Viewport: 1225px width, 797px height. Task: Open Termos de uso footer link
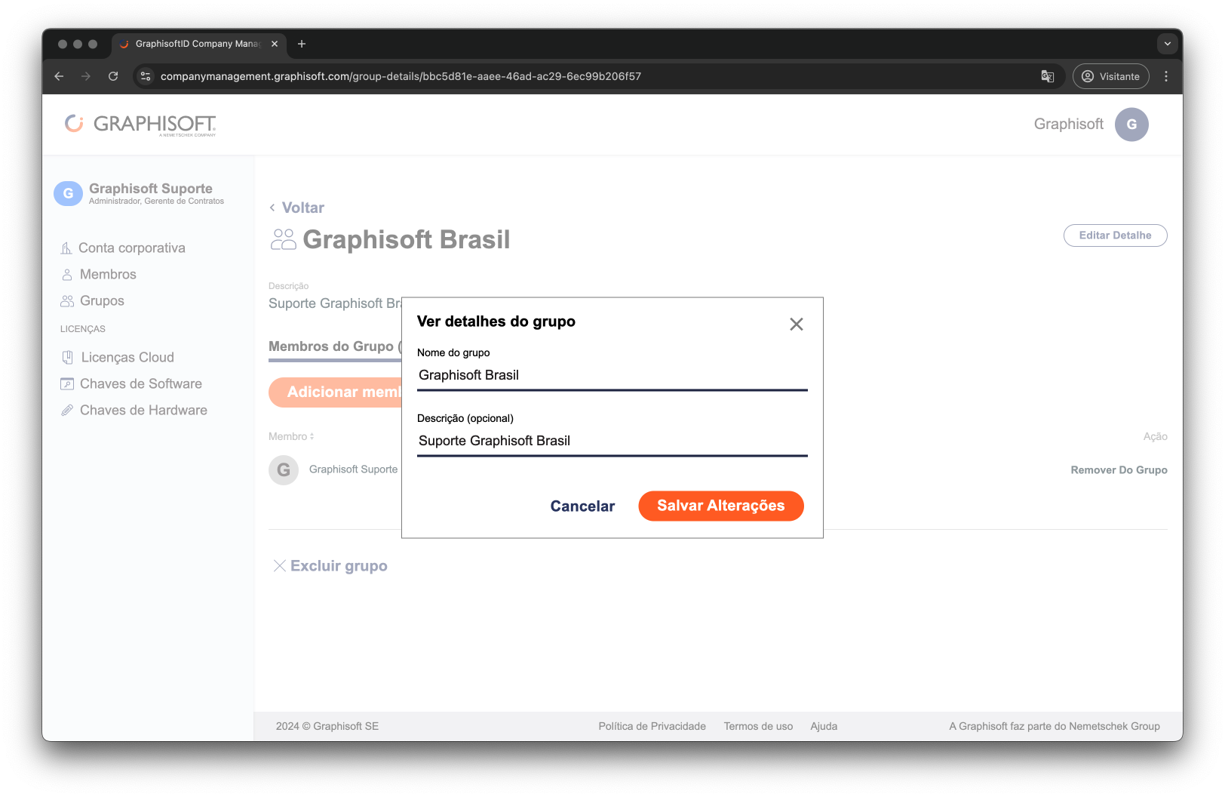(758, 726)
